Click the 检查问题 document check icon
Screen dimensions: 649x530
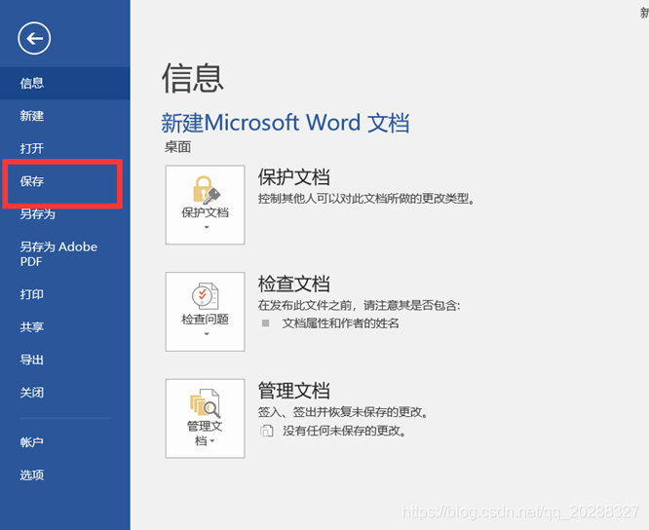coord(206,296)
